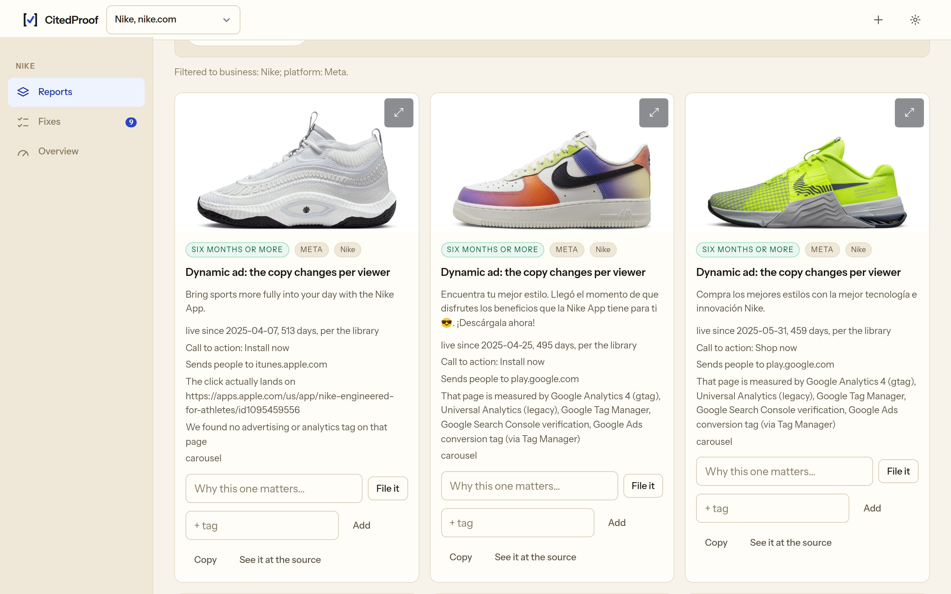Viewport: 951px width, 594px height.
Task: Click 'Compra los mejores estilos' ad copy
Action: point(806,301)
